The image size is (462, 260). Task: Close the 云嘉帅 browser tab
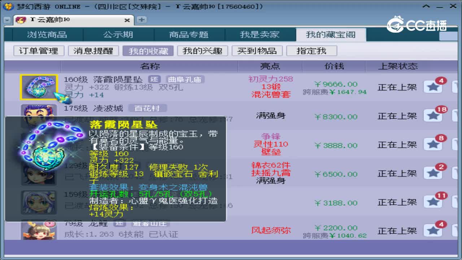click(127, 20)
